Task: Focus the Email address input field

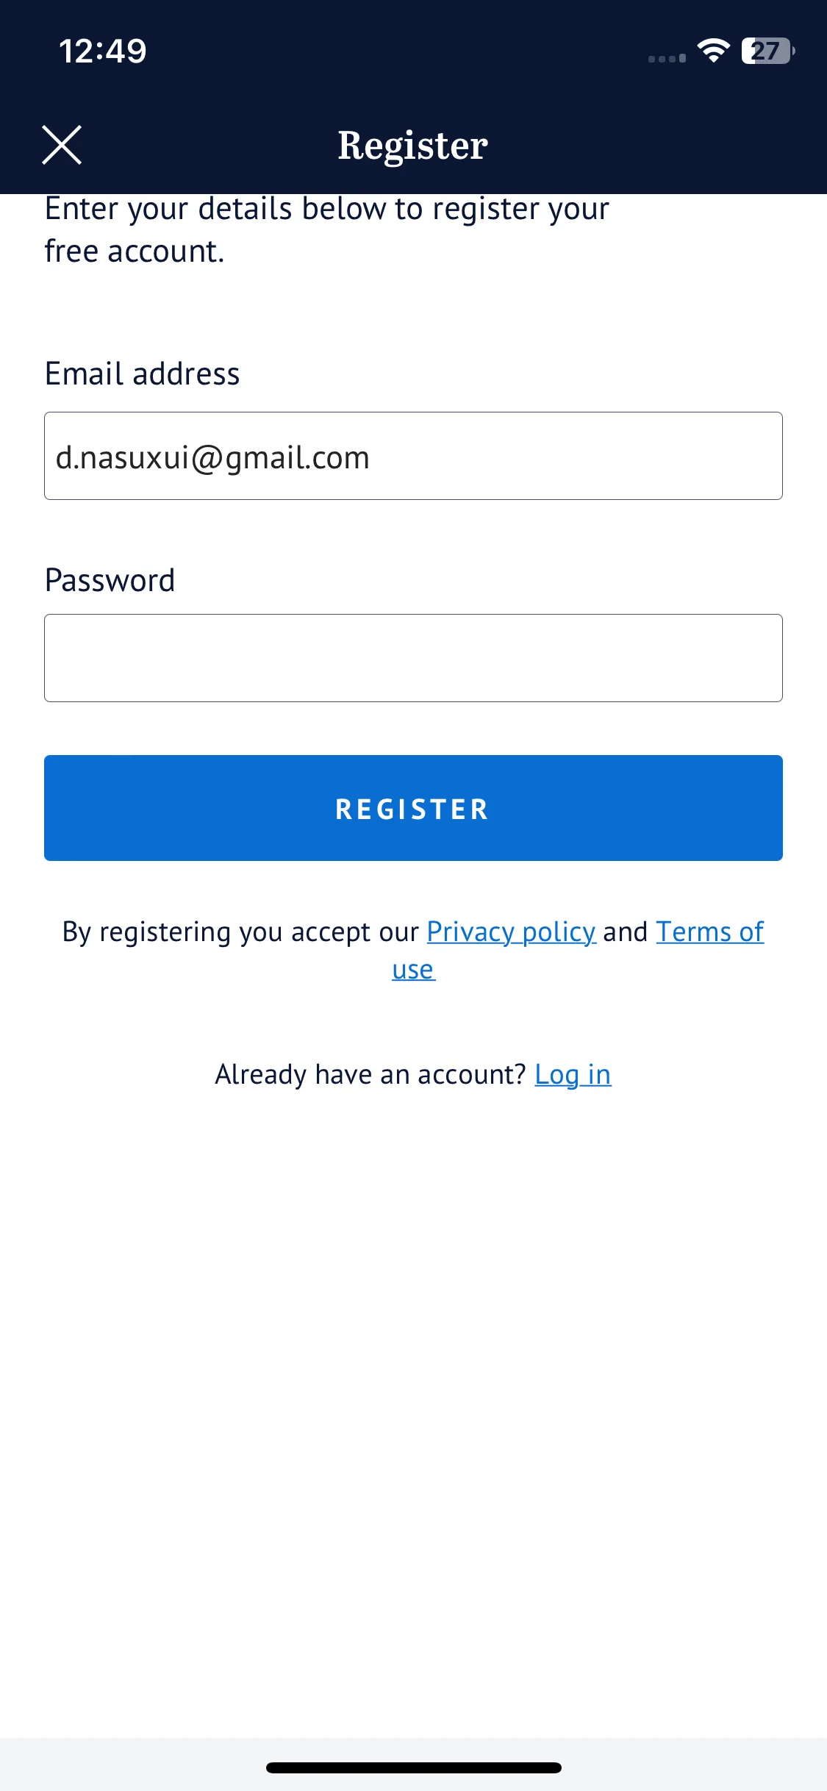Action: (413, 456)
